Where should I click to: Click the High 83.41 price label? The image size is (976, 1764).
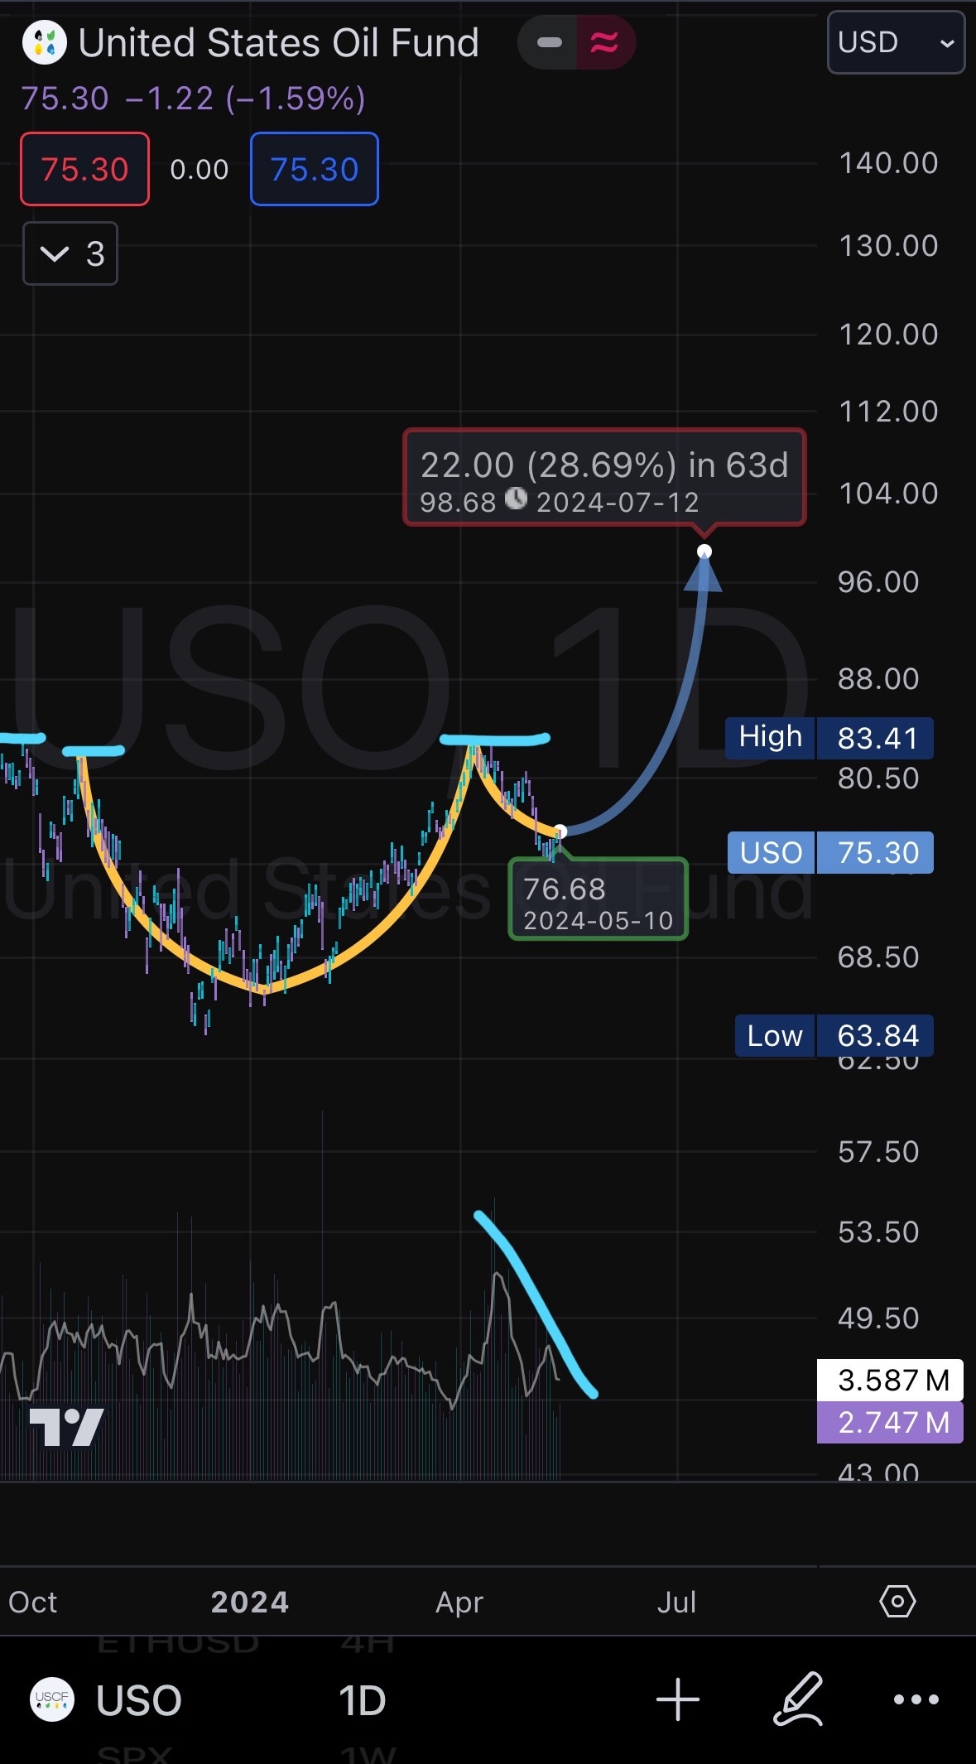829,738
